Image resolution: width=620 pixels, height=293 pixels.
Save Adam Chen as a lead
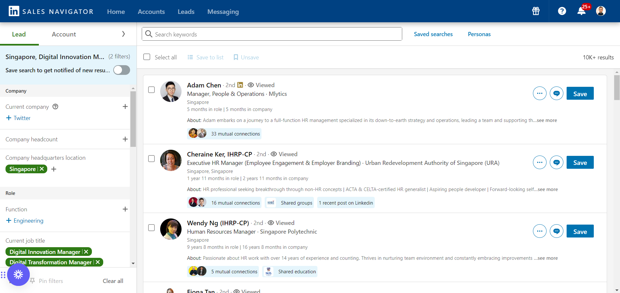[x=580, y=94]
